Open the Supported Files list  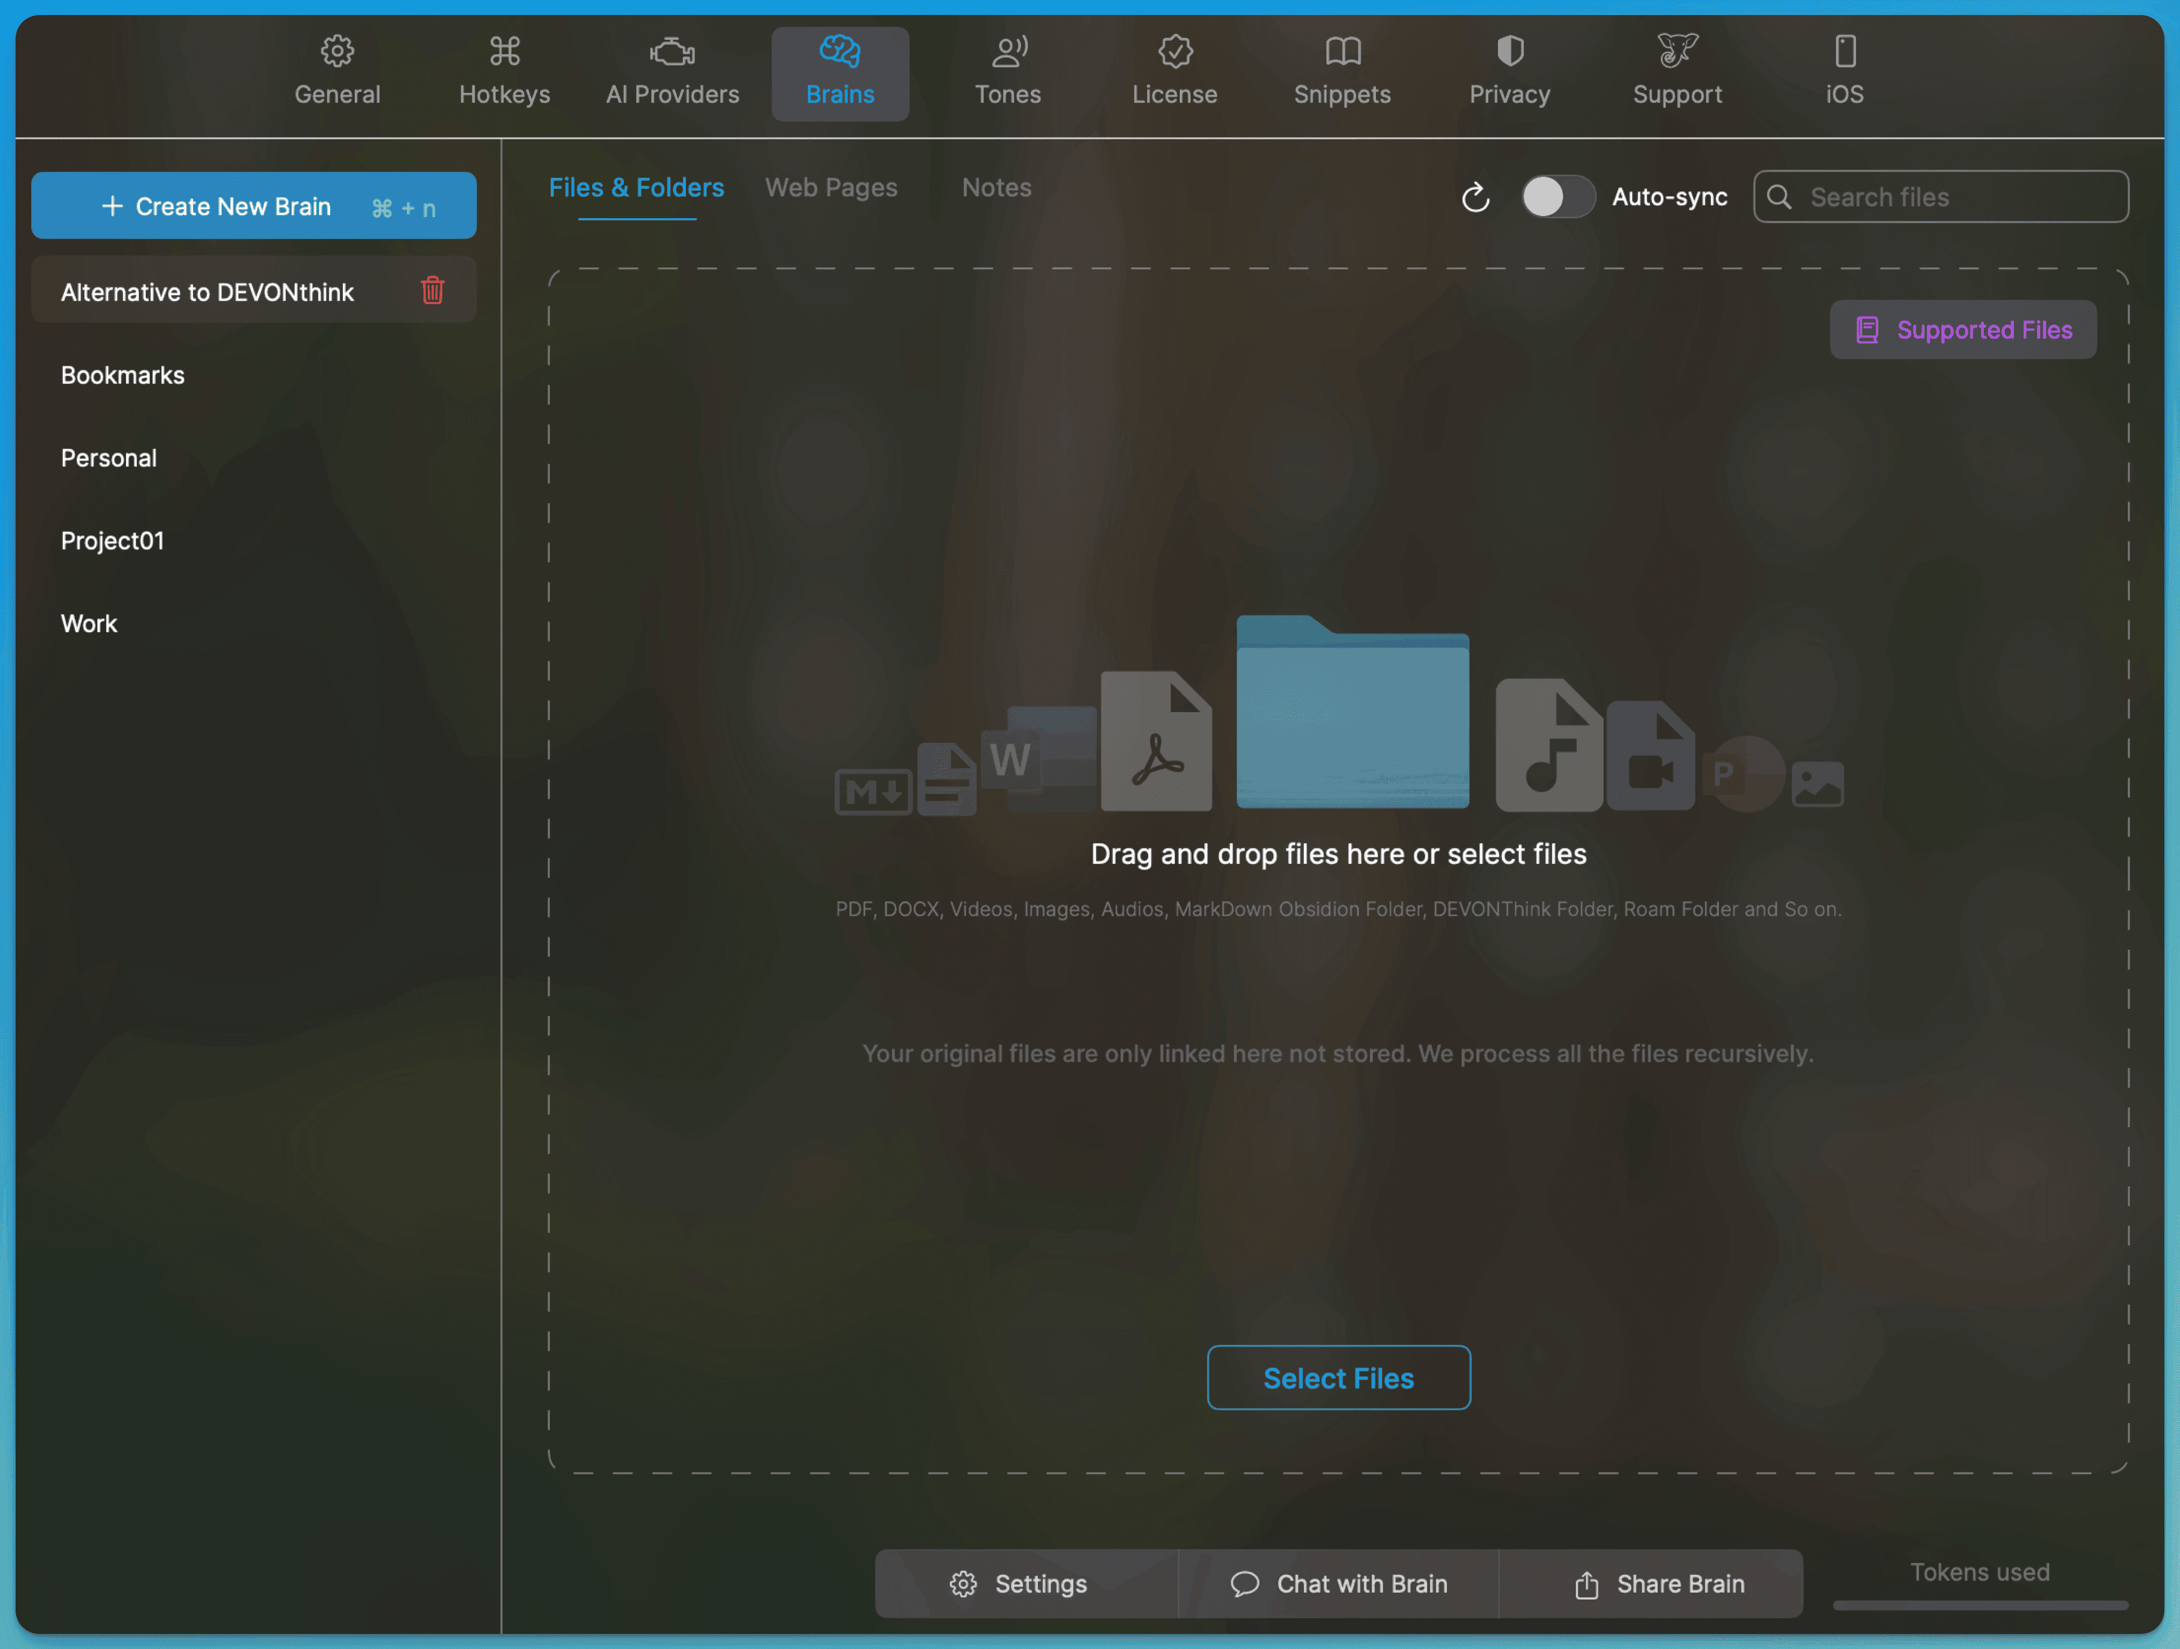[x=1963, y=330]
